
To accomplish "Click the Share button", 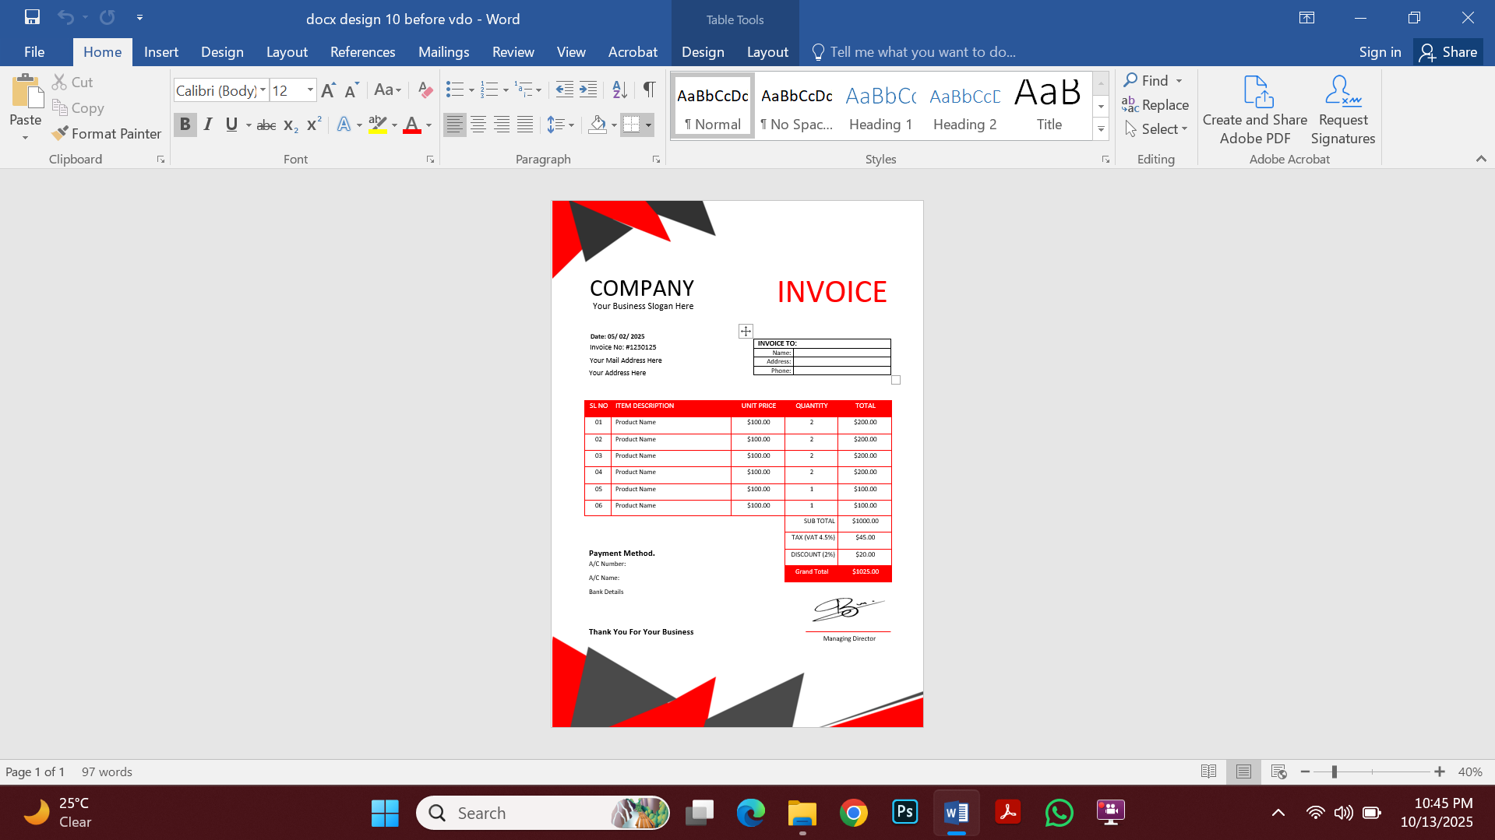I will coord(1447,51).
